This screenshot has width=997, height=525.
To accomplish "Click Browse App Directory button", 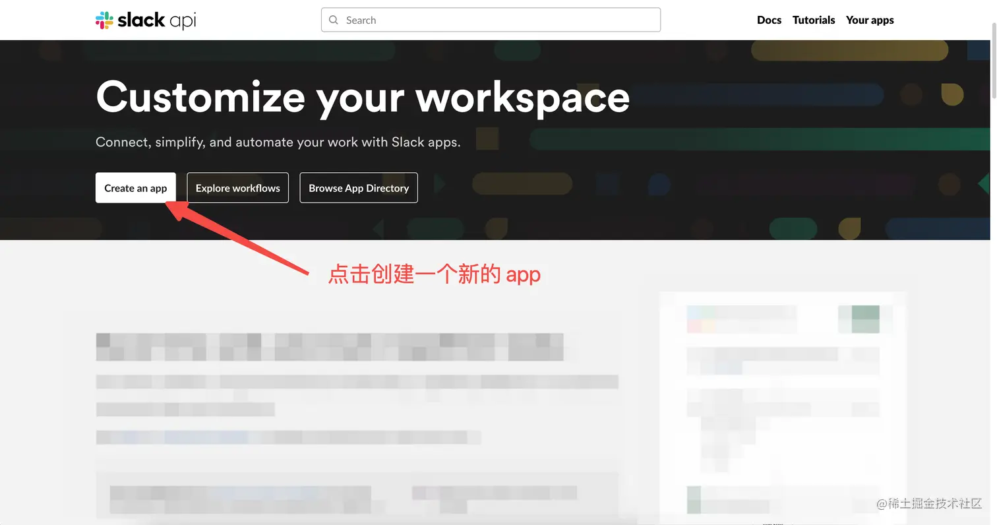I will pos(359,188).
